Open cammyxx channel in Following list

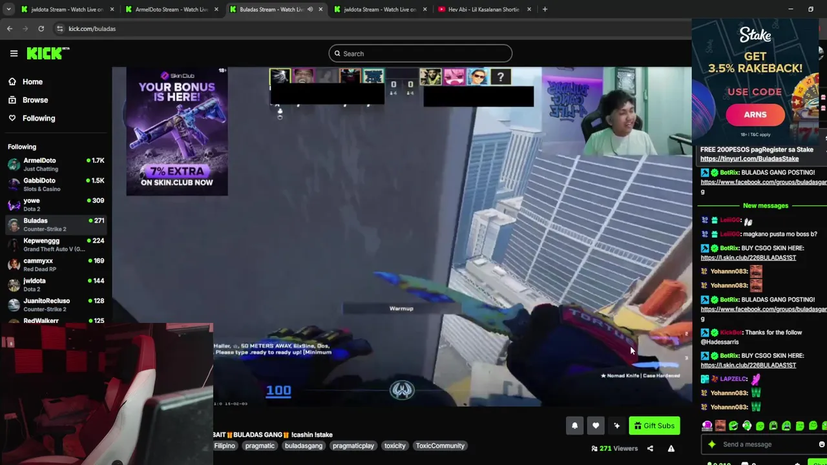tap(56, 264)
